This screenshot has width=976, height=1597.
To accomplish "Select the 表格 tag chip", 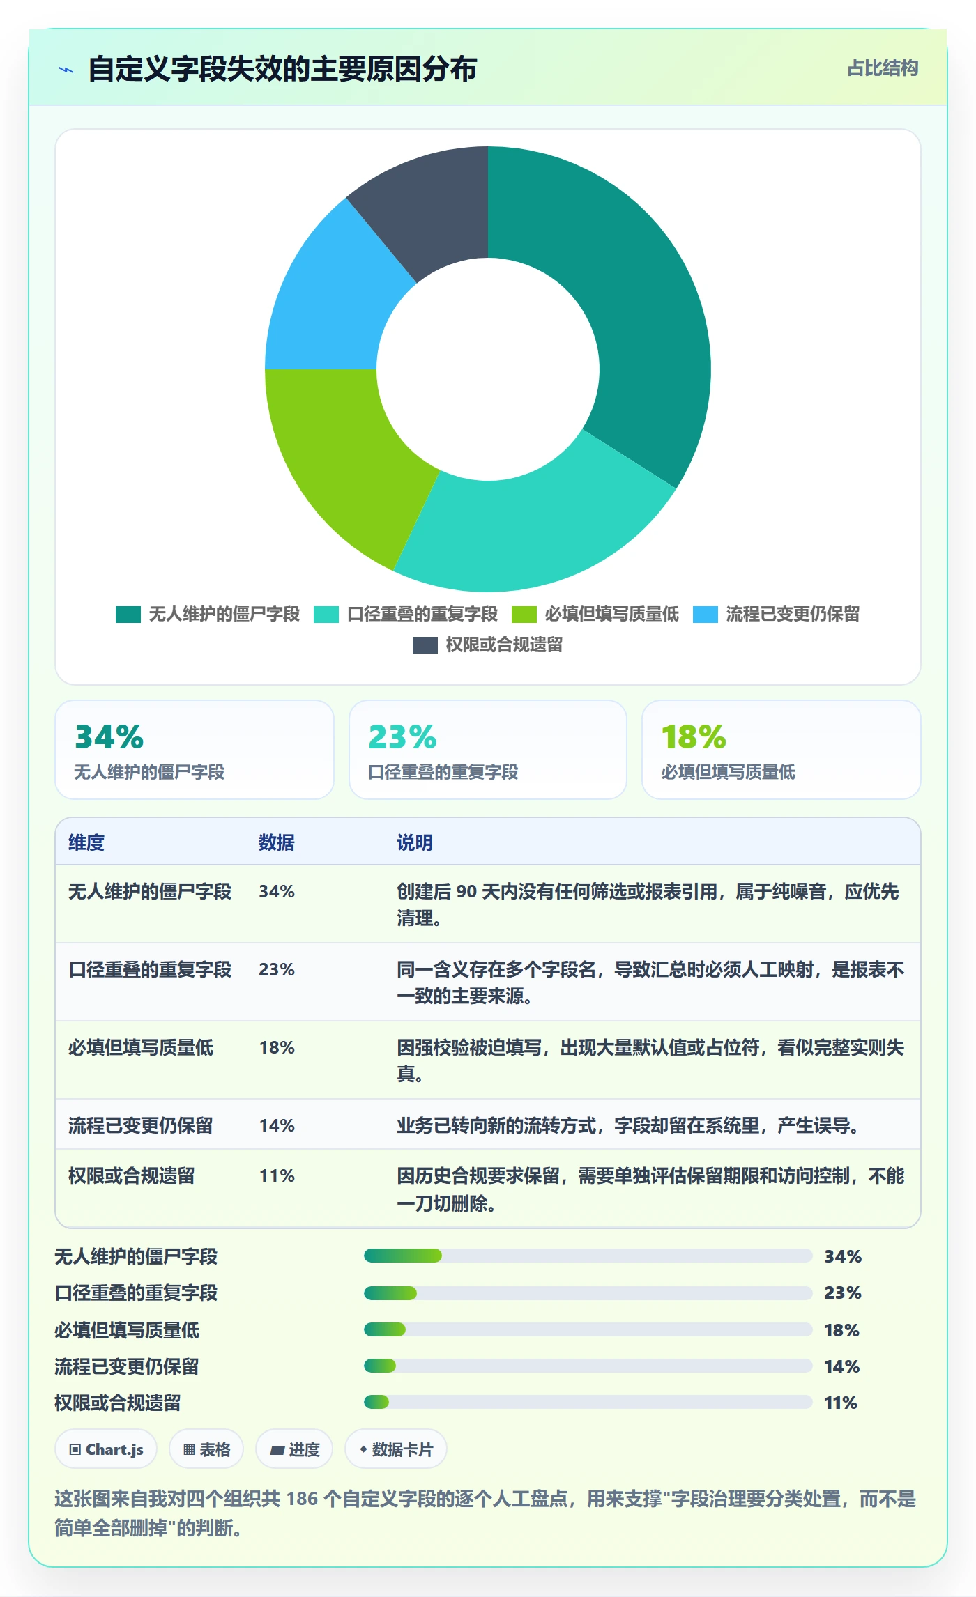I will [206, 1449].
